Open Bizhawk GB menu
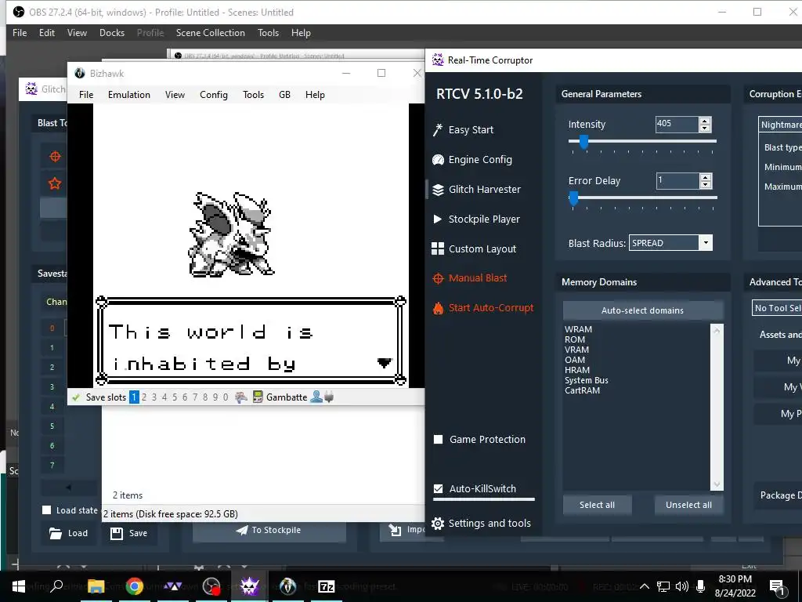The image size is (802, 602). 284,95
